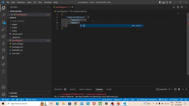Split the terminal
The image size is (189, 106).
(x=175, y=89)
